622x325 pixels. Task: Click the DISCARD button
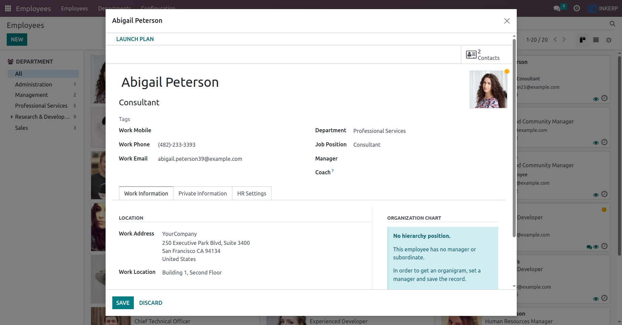[151, 303]
